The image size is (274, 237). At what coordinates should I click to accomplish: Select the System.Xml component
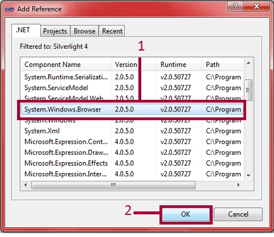click(132, 131)
